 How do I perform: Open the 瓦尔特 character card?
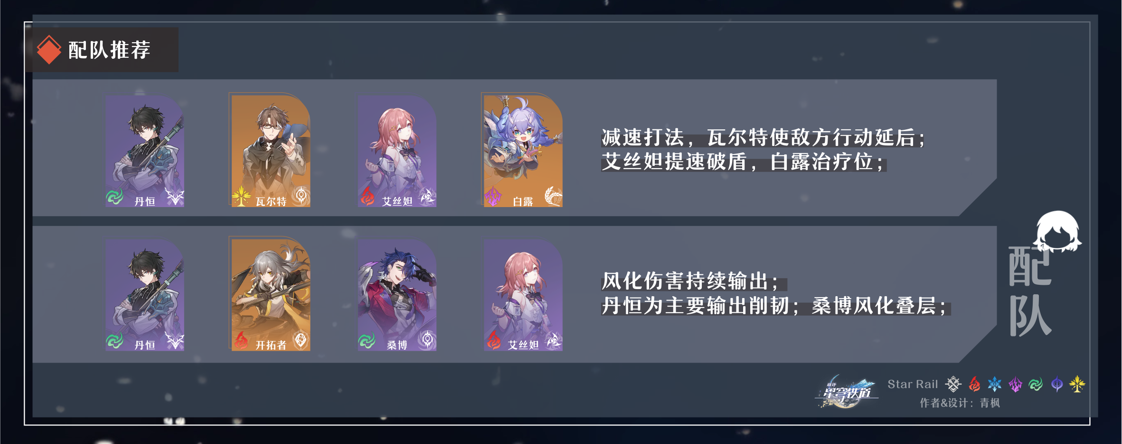tap(271, 151)
